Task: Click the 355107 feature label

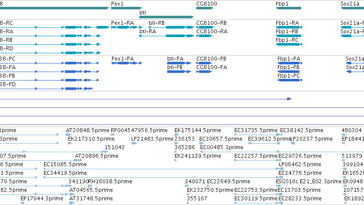Action: (x=197, y=199)
